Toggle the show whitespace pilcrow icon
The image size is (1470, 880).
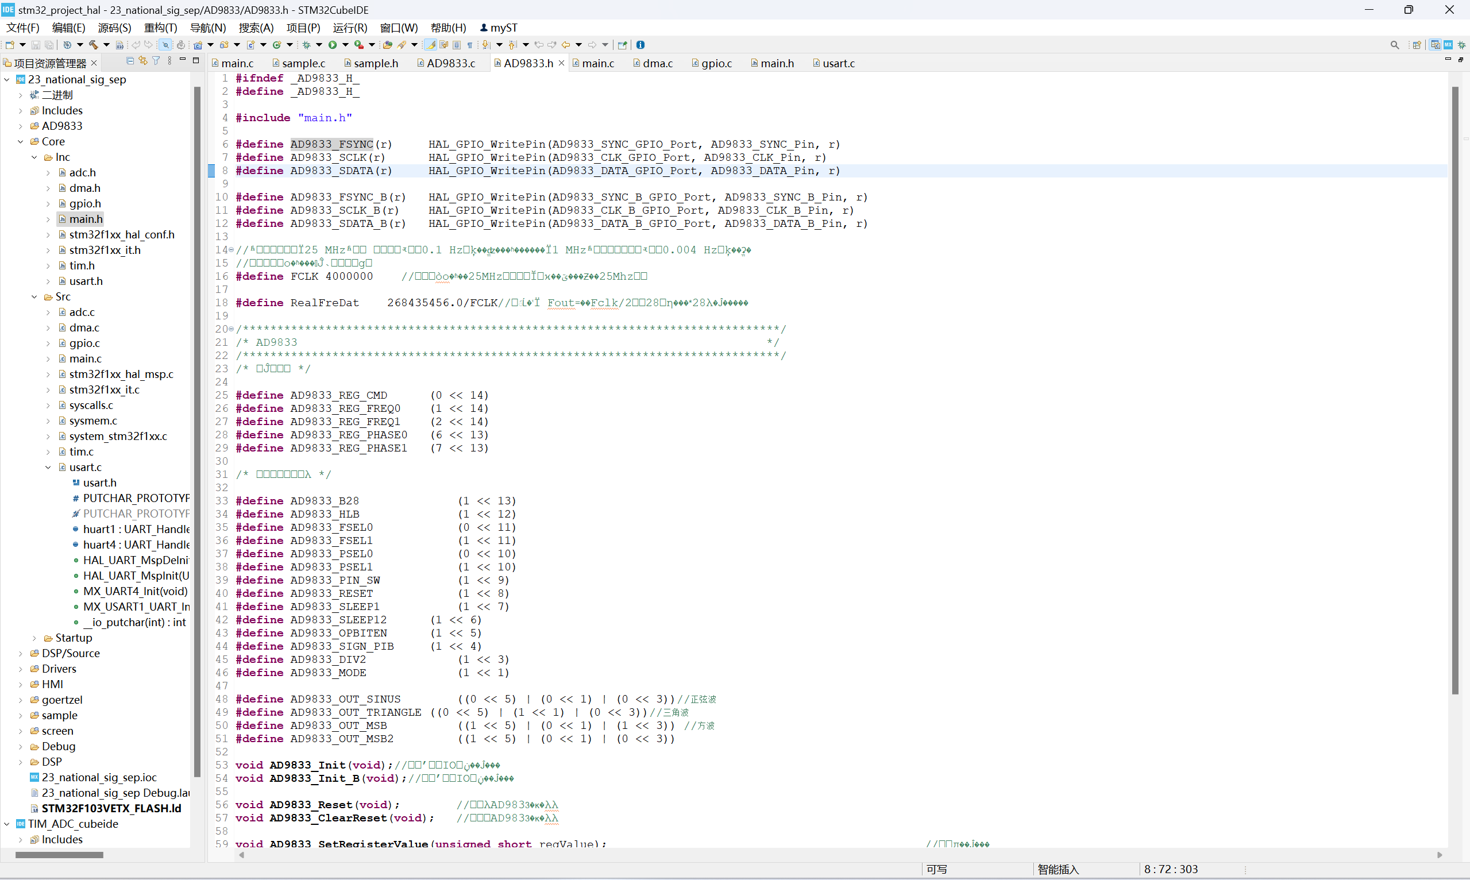coord(470,44)
